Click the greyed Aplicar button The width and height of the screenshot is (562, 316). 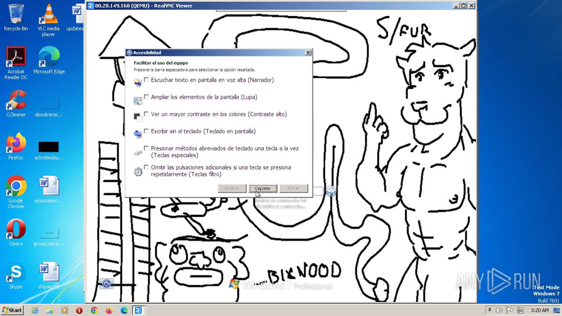(293, 188)
